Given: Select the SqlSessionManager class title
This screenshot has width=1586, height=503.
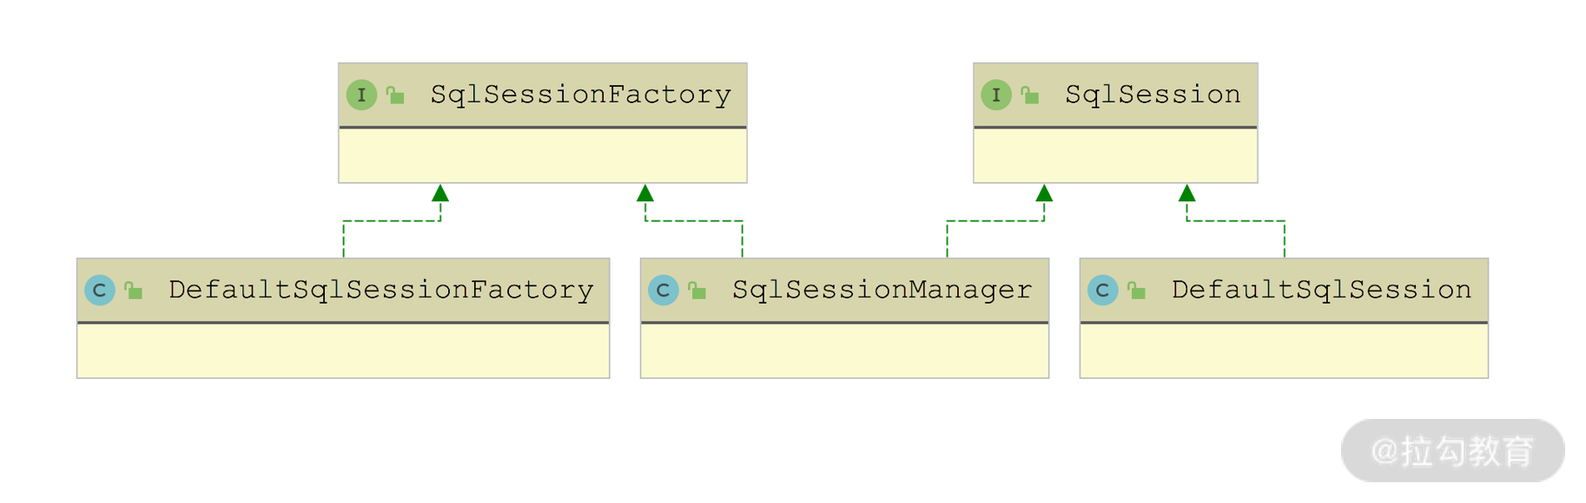Looking at the screenshot, I should tap(882, 290).
